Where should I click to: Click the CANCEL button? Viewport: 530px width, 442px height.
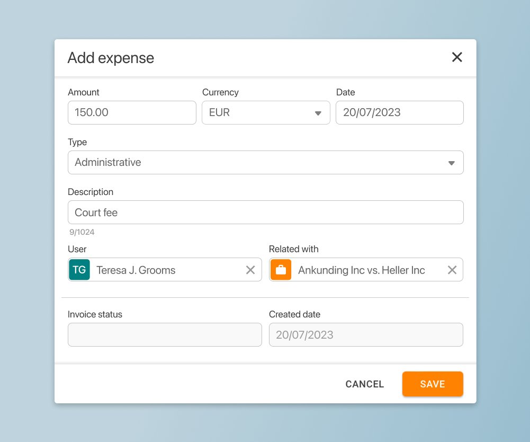click(x=365, y=384)
